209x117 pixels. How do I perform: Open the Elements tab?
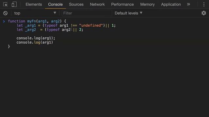pyautogui.click(x=34, y=4)
